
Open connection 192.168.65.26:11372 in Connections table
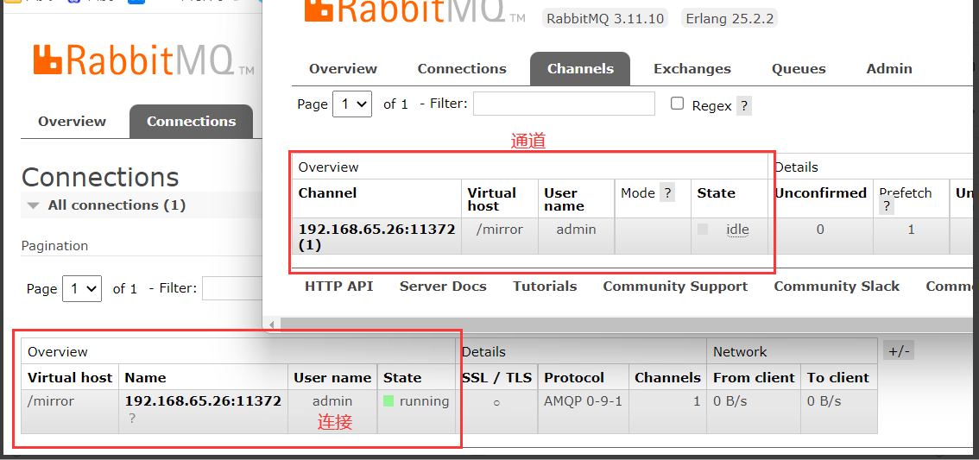203,401
